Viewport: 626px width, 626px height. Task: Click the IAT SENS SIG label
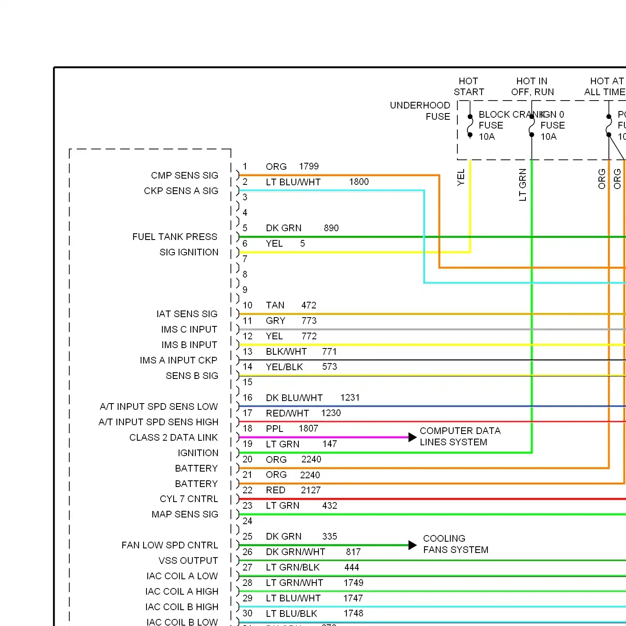point(187,314)
